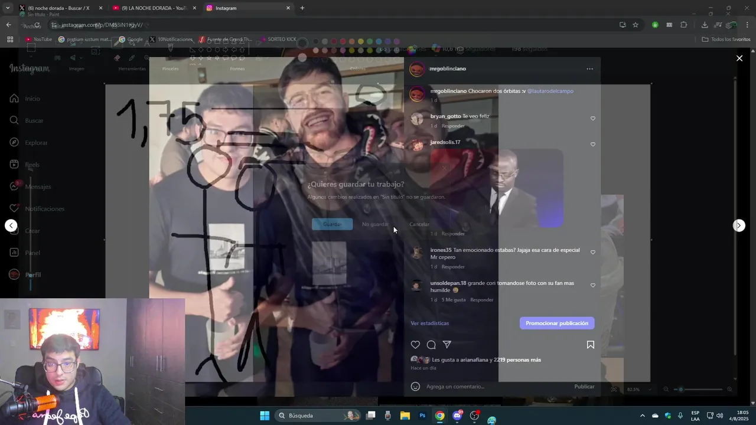Click Guardar in the Paint save dialog
Screen dimensions: 756x425
[333, 224]
